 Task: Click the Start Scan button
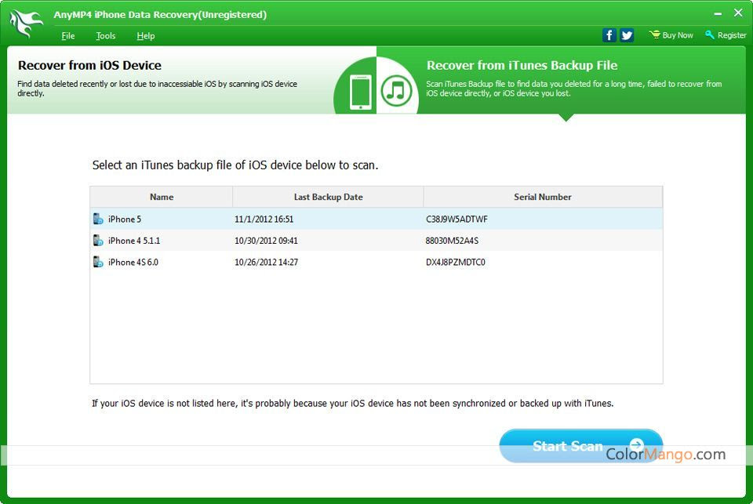[x=581, y=446]
